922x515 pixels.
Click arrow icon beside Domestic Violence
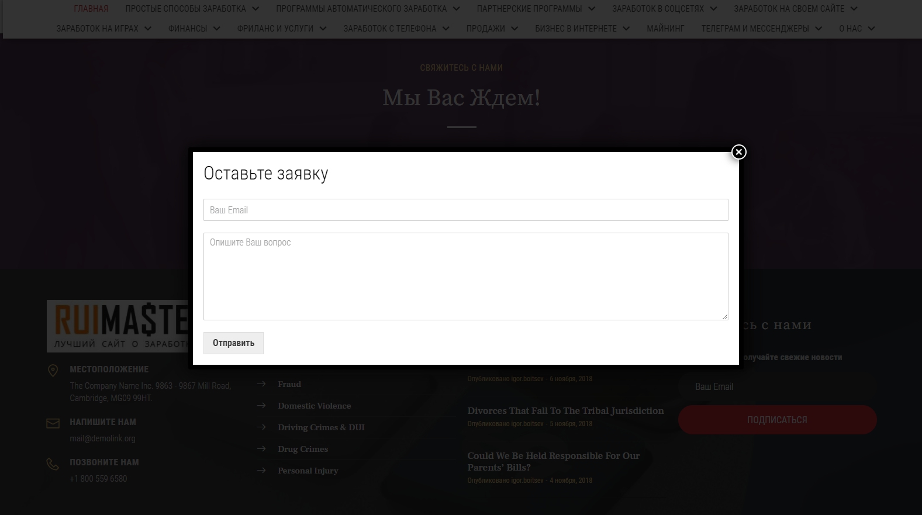tap(261, 406)
